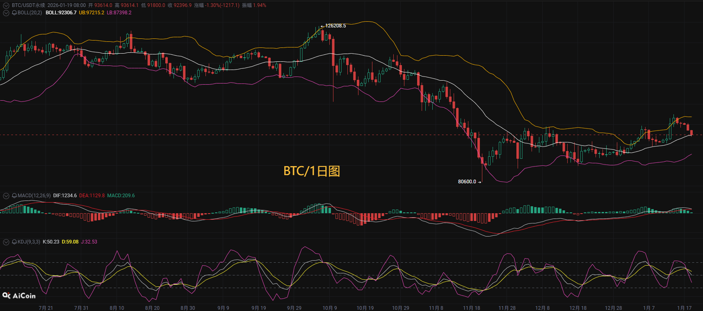This screenshot has width=703, height=311.
Task: Click the 12月 18 date label
Action: click(578, 308)
